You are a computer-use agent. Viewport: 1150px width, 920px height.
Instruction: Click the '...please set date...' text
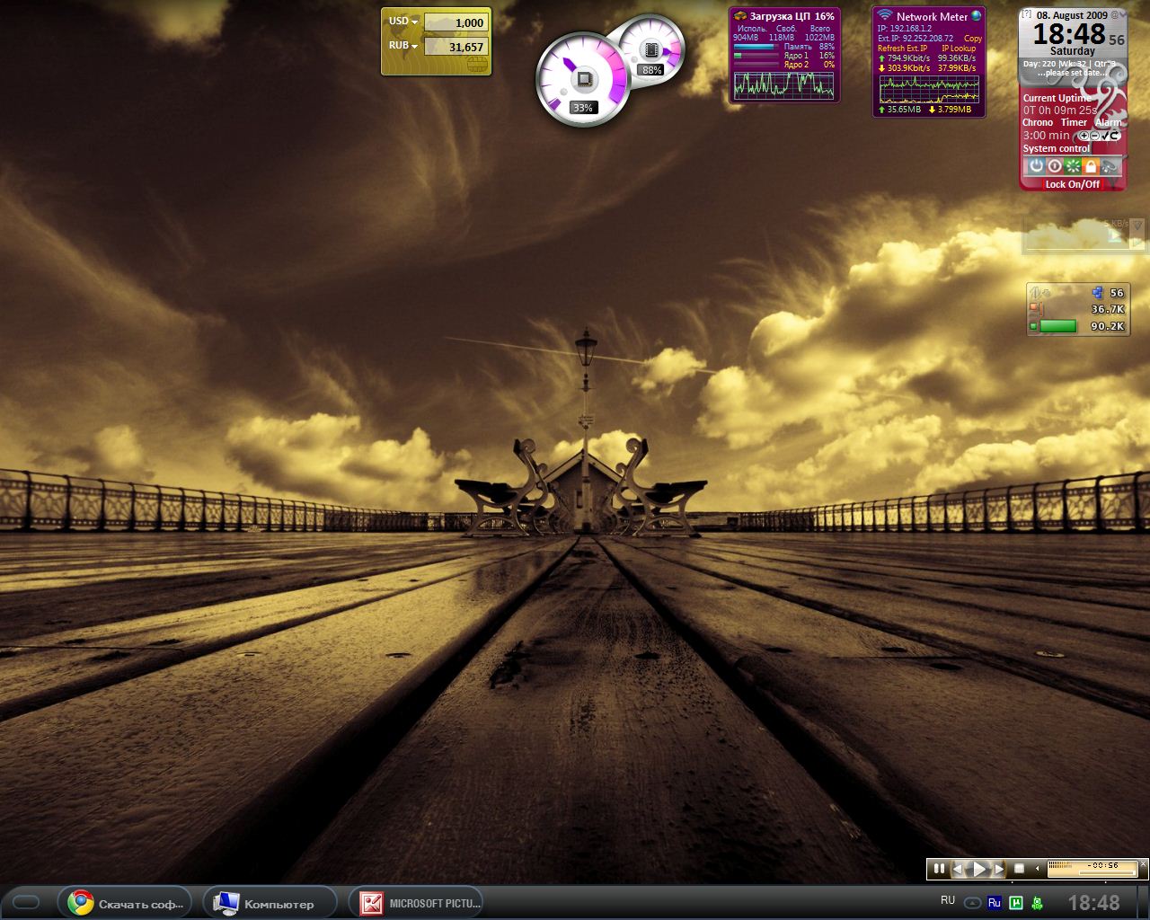coord(1071,73)
